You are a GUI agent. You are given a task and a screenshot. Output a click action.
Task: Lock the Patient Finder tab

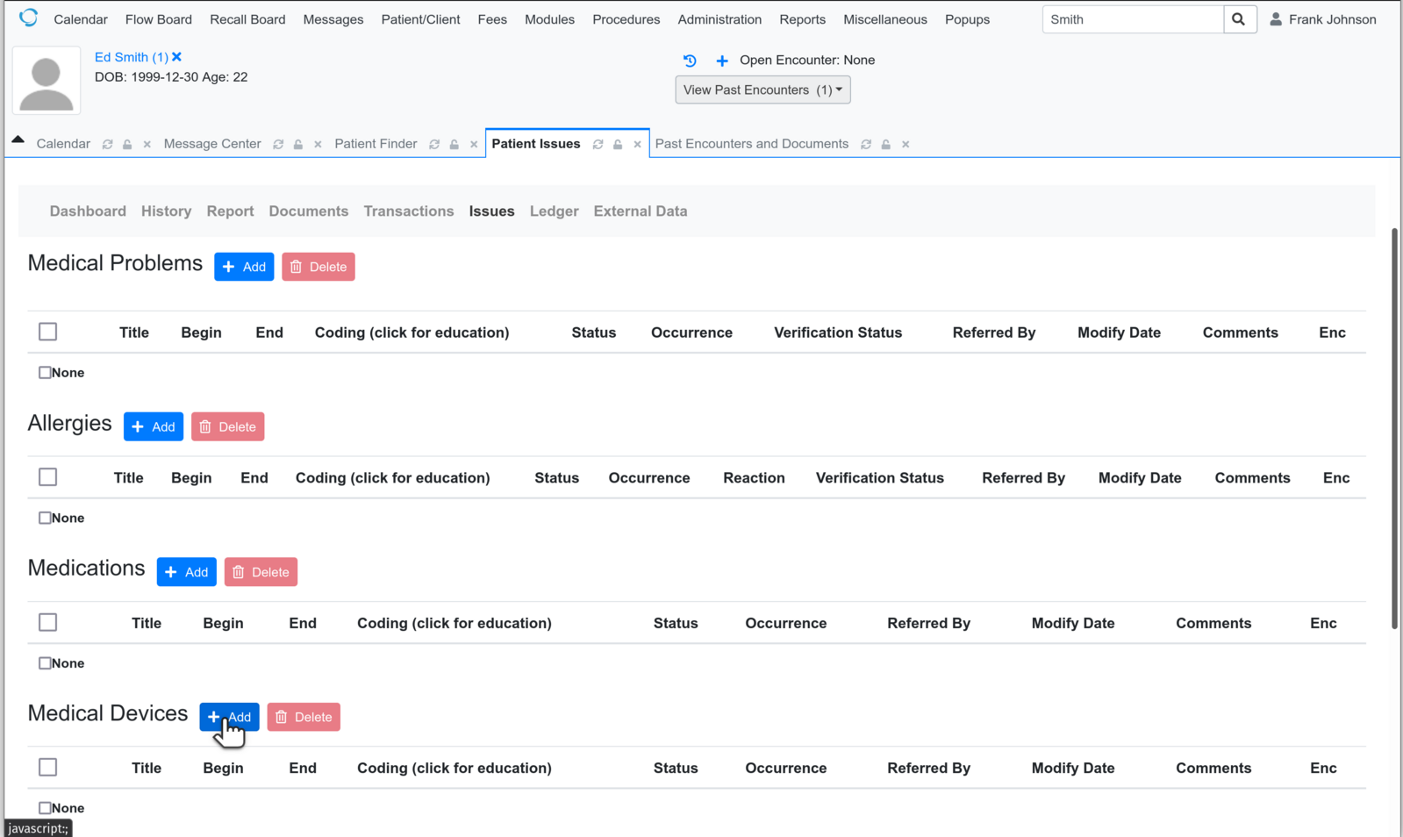454,145
